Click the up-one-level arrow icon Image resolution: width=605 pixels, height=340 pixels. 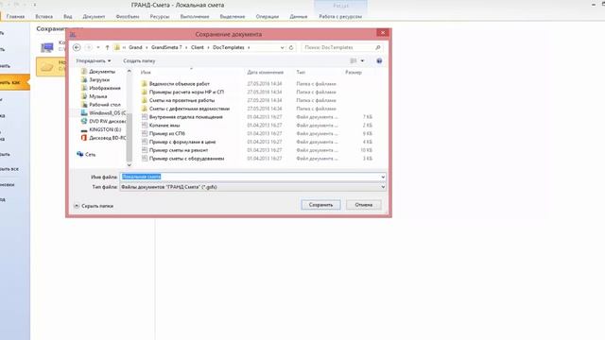coord(107,47)
